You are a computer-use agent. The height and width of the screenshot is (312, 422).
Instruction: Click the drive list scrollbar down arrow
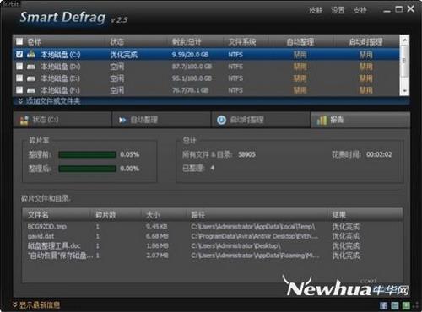point(404,91)
